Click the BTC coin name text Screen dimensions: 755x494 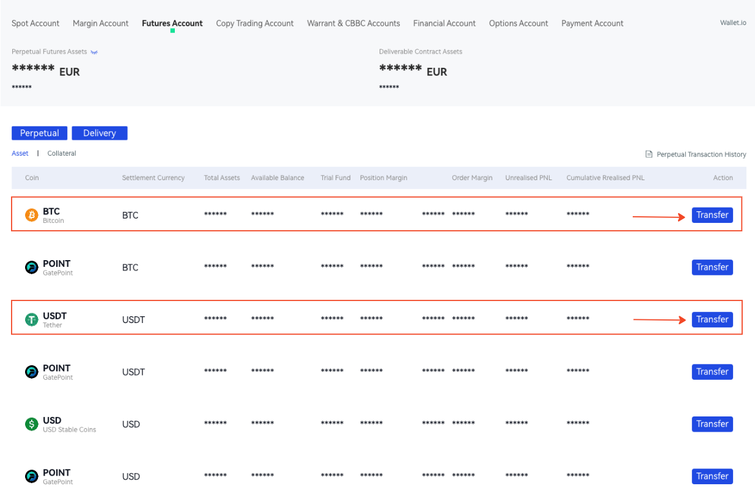51,211
